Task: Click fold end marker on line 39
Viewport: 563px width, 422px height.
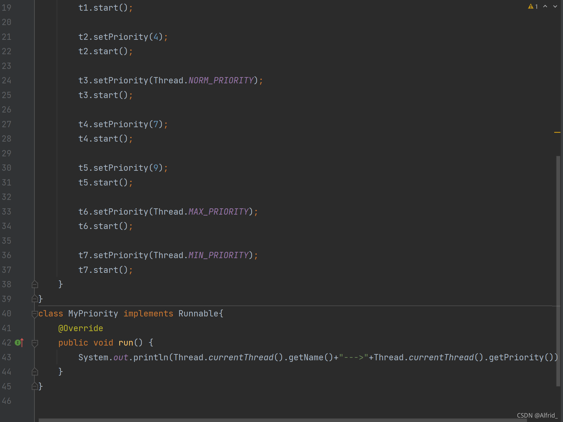Action: 35,299
